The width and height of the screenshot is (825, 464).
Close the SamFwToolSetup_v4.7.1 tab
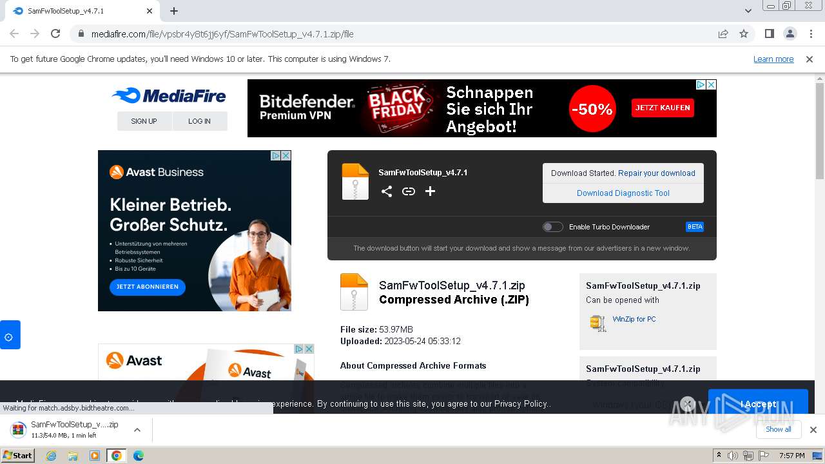[150, 11]
